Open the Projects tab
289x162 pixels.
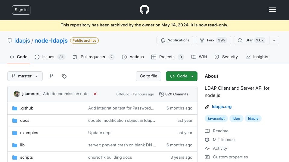167,57
